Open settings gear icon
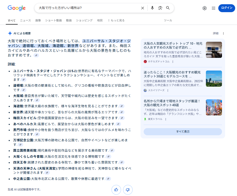 205,8
